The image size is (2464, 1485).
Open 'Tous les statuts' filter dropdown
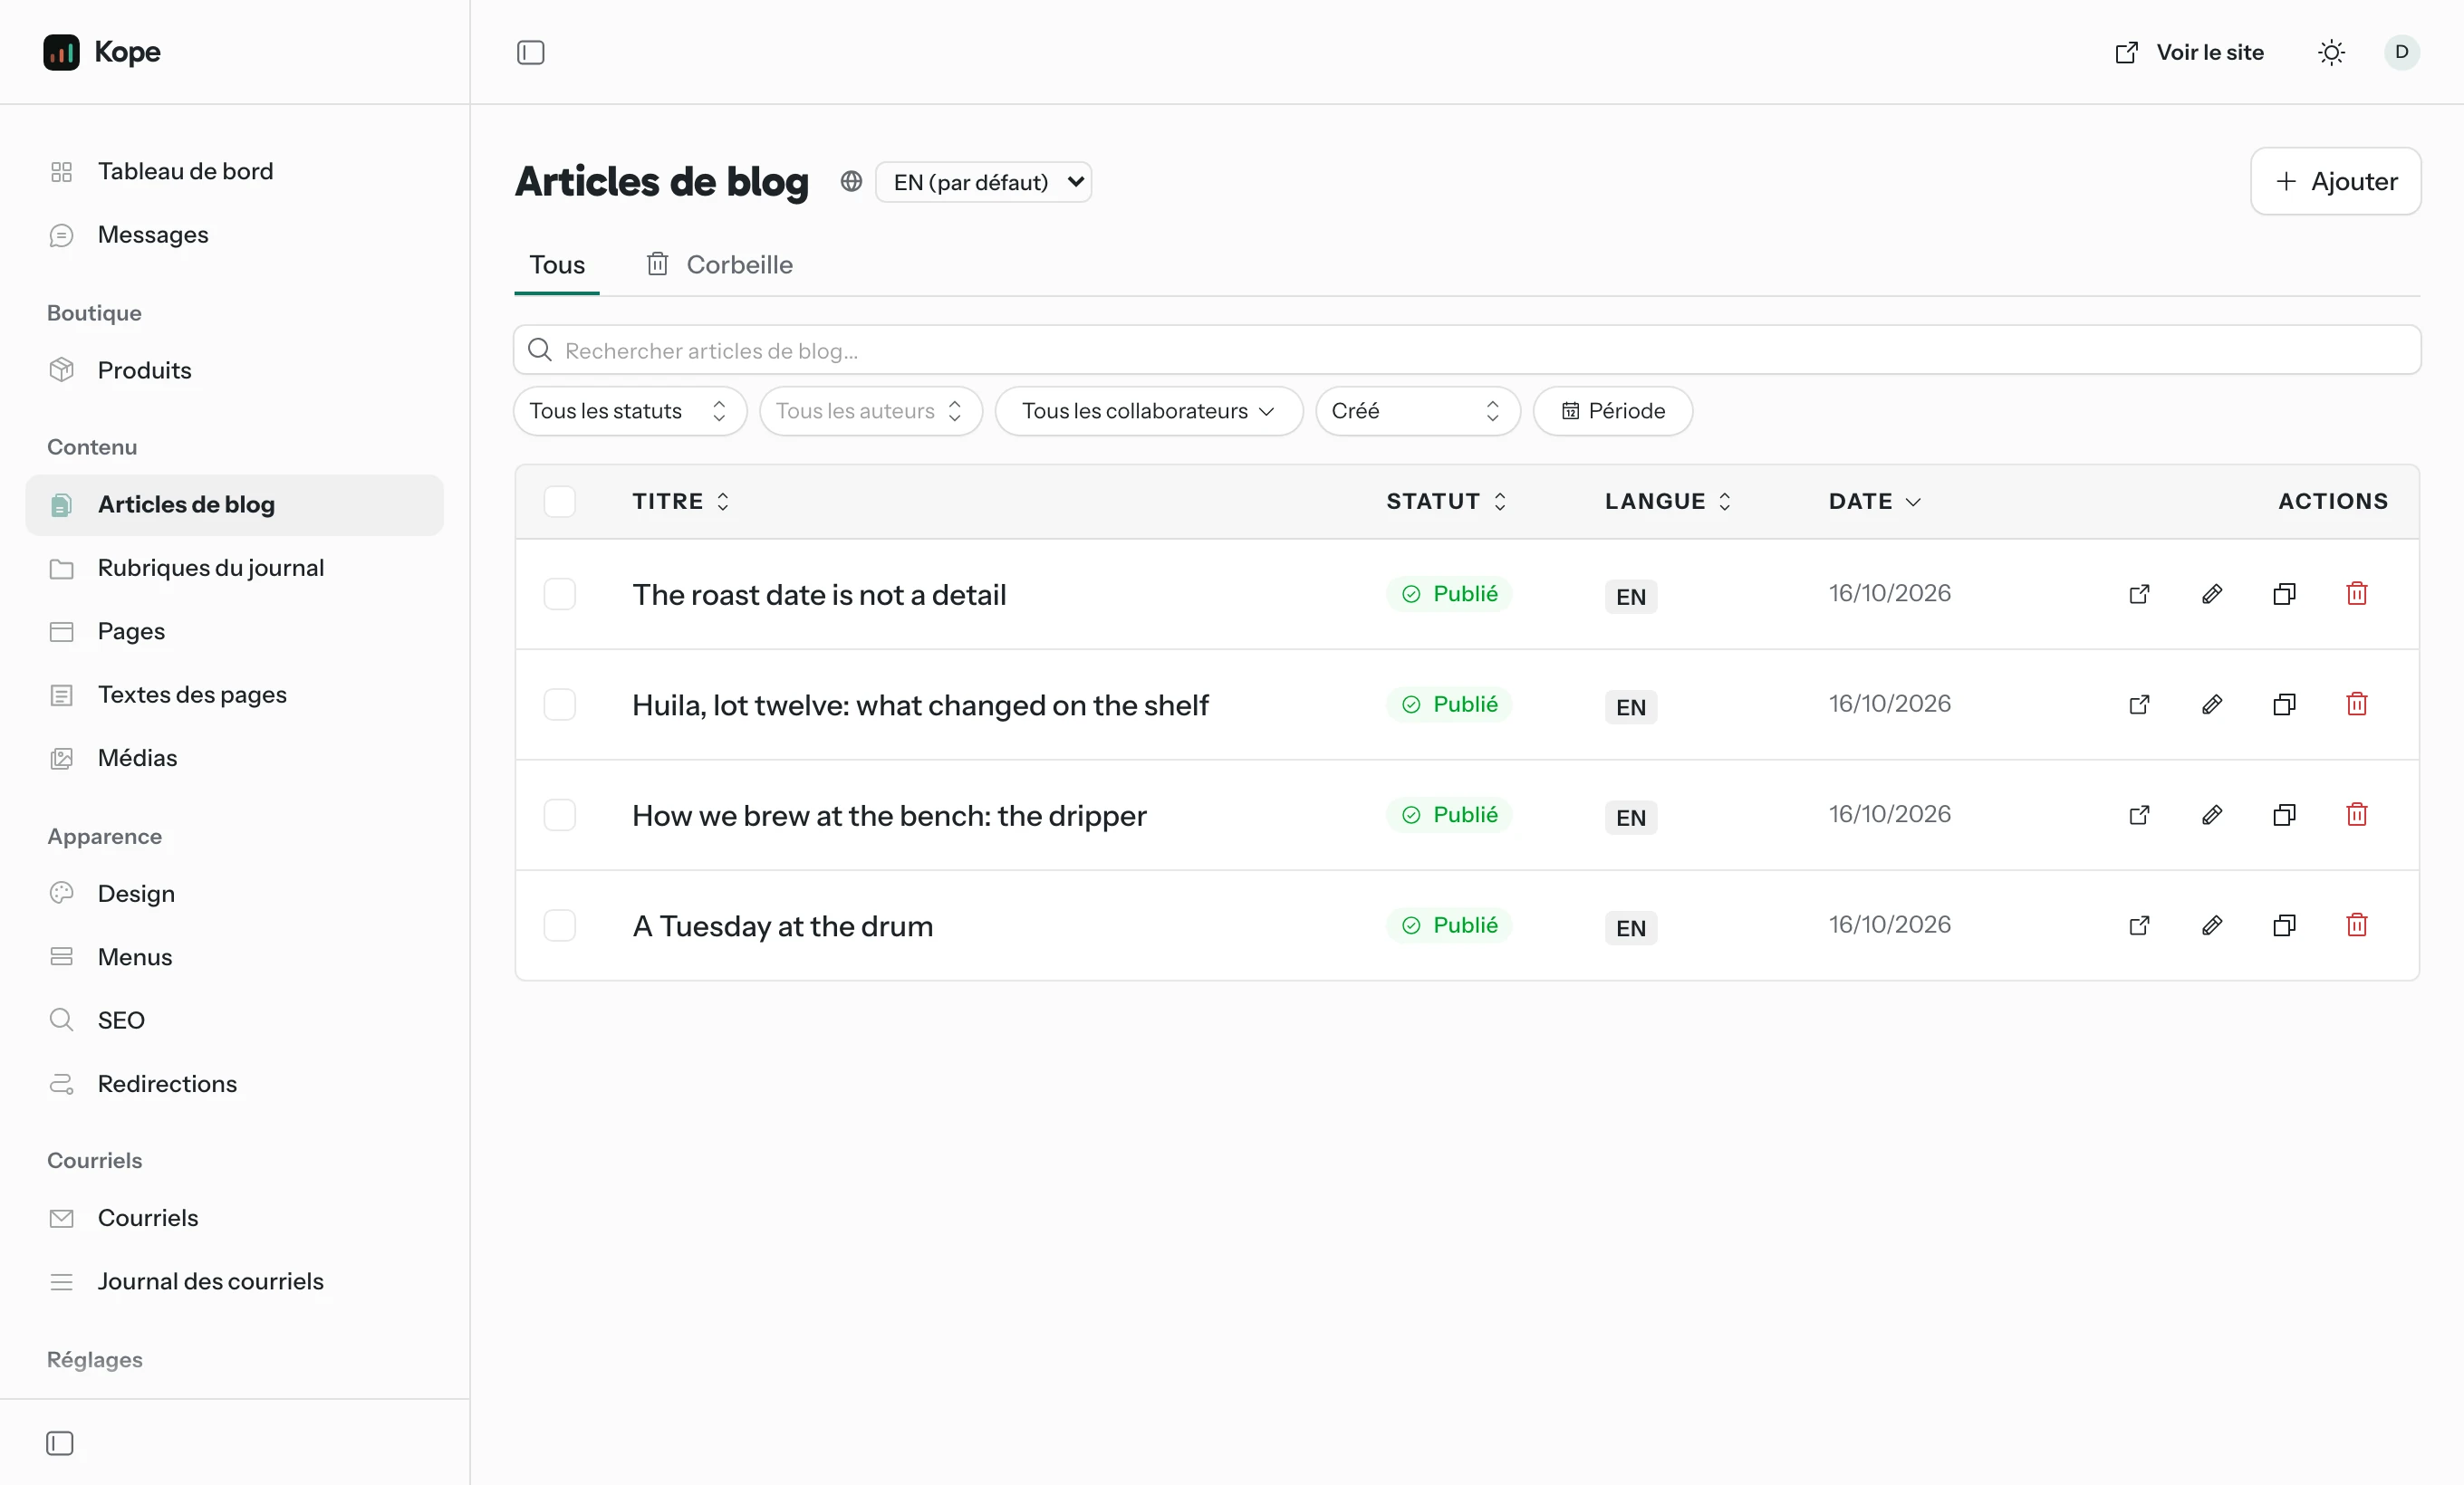[630, 411]
